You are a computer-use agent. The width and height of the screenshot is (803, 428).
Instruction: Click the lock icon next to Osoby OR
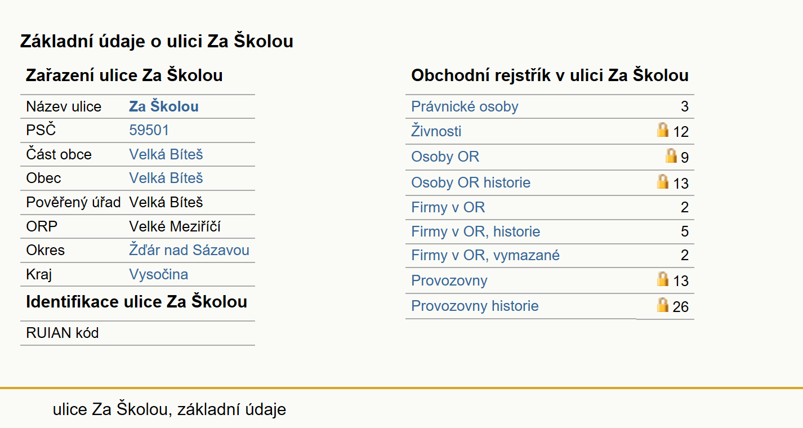(x=671, y=155)
